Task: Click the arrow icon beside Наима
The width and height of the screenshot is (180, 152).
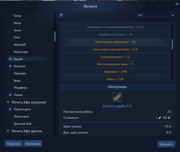Action: tap(10, 95)
